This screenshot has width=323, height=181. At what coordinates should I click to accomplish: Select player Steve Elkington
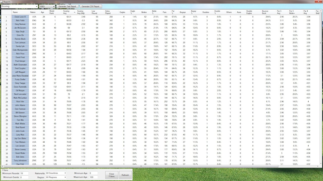20,116
